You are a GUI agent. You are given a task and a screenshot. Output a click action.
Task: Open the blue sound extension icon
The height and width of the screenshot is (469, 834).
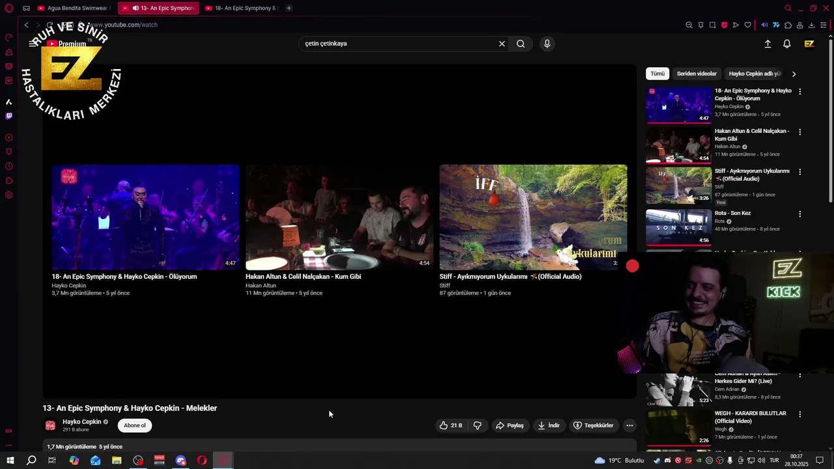point(764,25)
